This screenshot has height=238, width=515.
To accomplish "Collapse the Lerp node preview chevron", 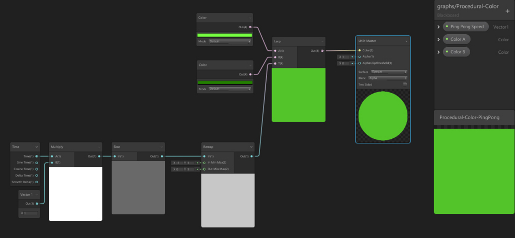I will click(322, 41).
